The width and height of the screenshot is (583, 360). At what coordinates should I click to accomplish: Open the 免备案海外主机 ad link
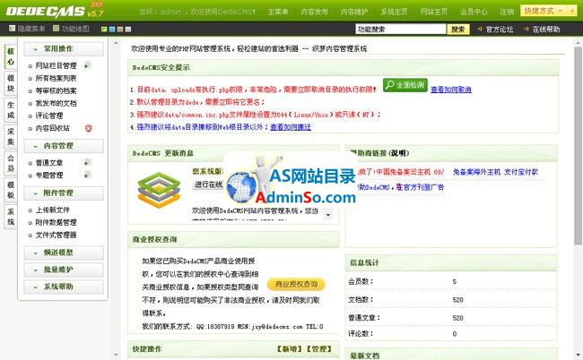(476, 172)
